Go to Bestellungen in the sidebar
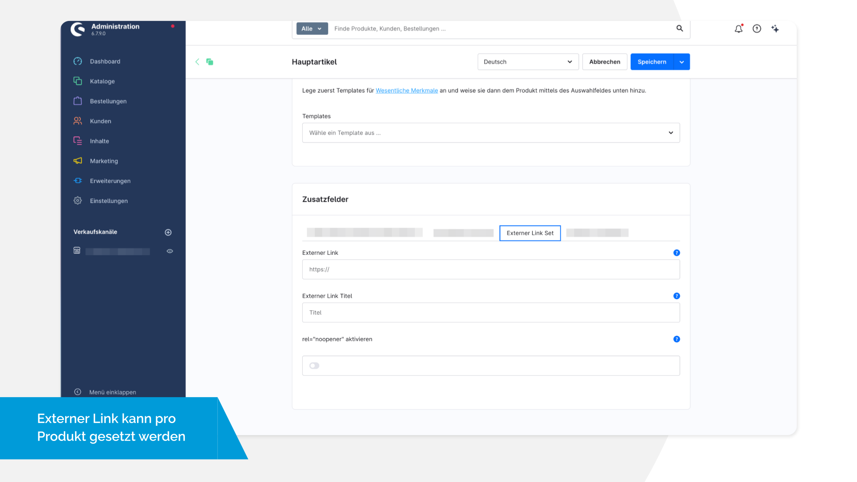 coord(108,101)
